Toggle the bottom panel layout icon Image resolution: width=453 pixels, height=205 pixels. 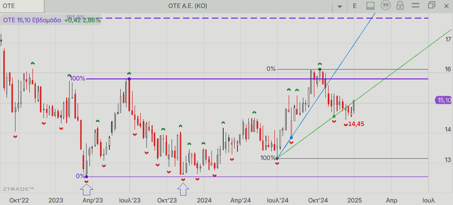point(370,6)
